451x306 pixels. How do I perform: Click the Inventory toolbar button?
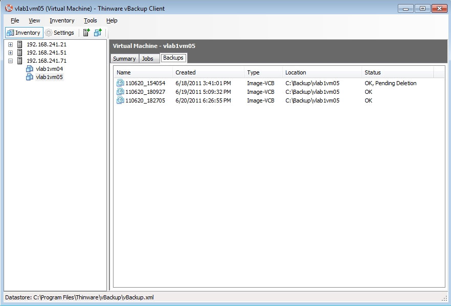pos(24,33)
